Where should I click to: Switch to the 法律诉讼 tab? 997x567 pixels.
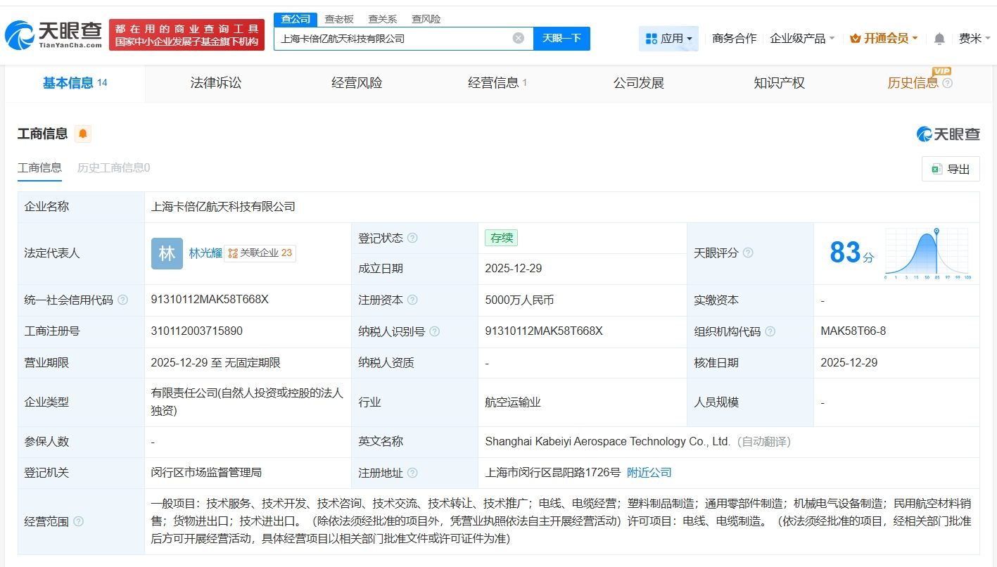pos(215,82)
